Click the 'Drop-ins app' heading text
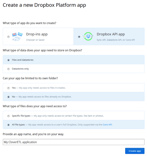 coord(37,34)
